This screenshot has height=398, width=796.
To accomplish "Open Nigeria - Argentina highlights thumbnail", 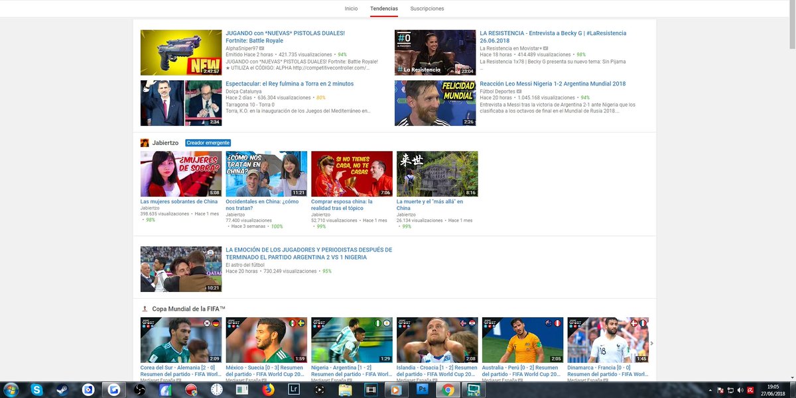I will click(352, 340).
